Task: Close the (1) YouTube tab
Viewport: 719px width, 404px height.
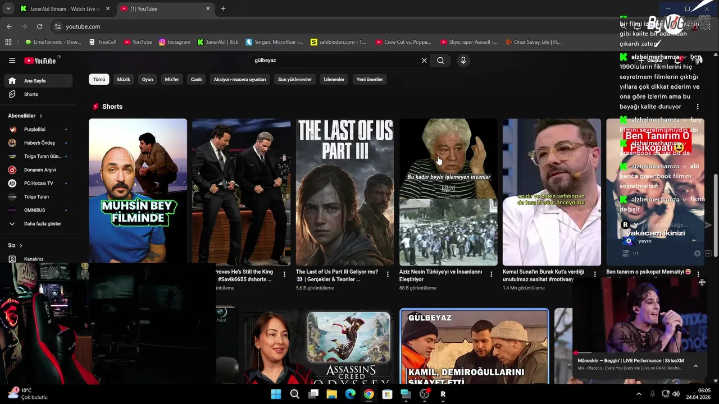Action: (208, 8)
